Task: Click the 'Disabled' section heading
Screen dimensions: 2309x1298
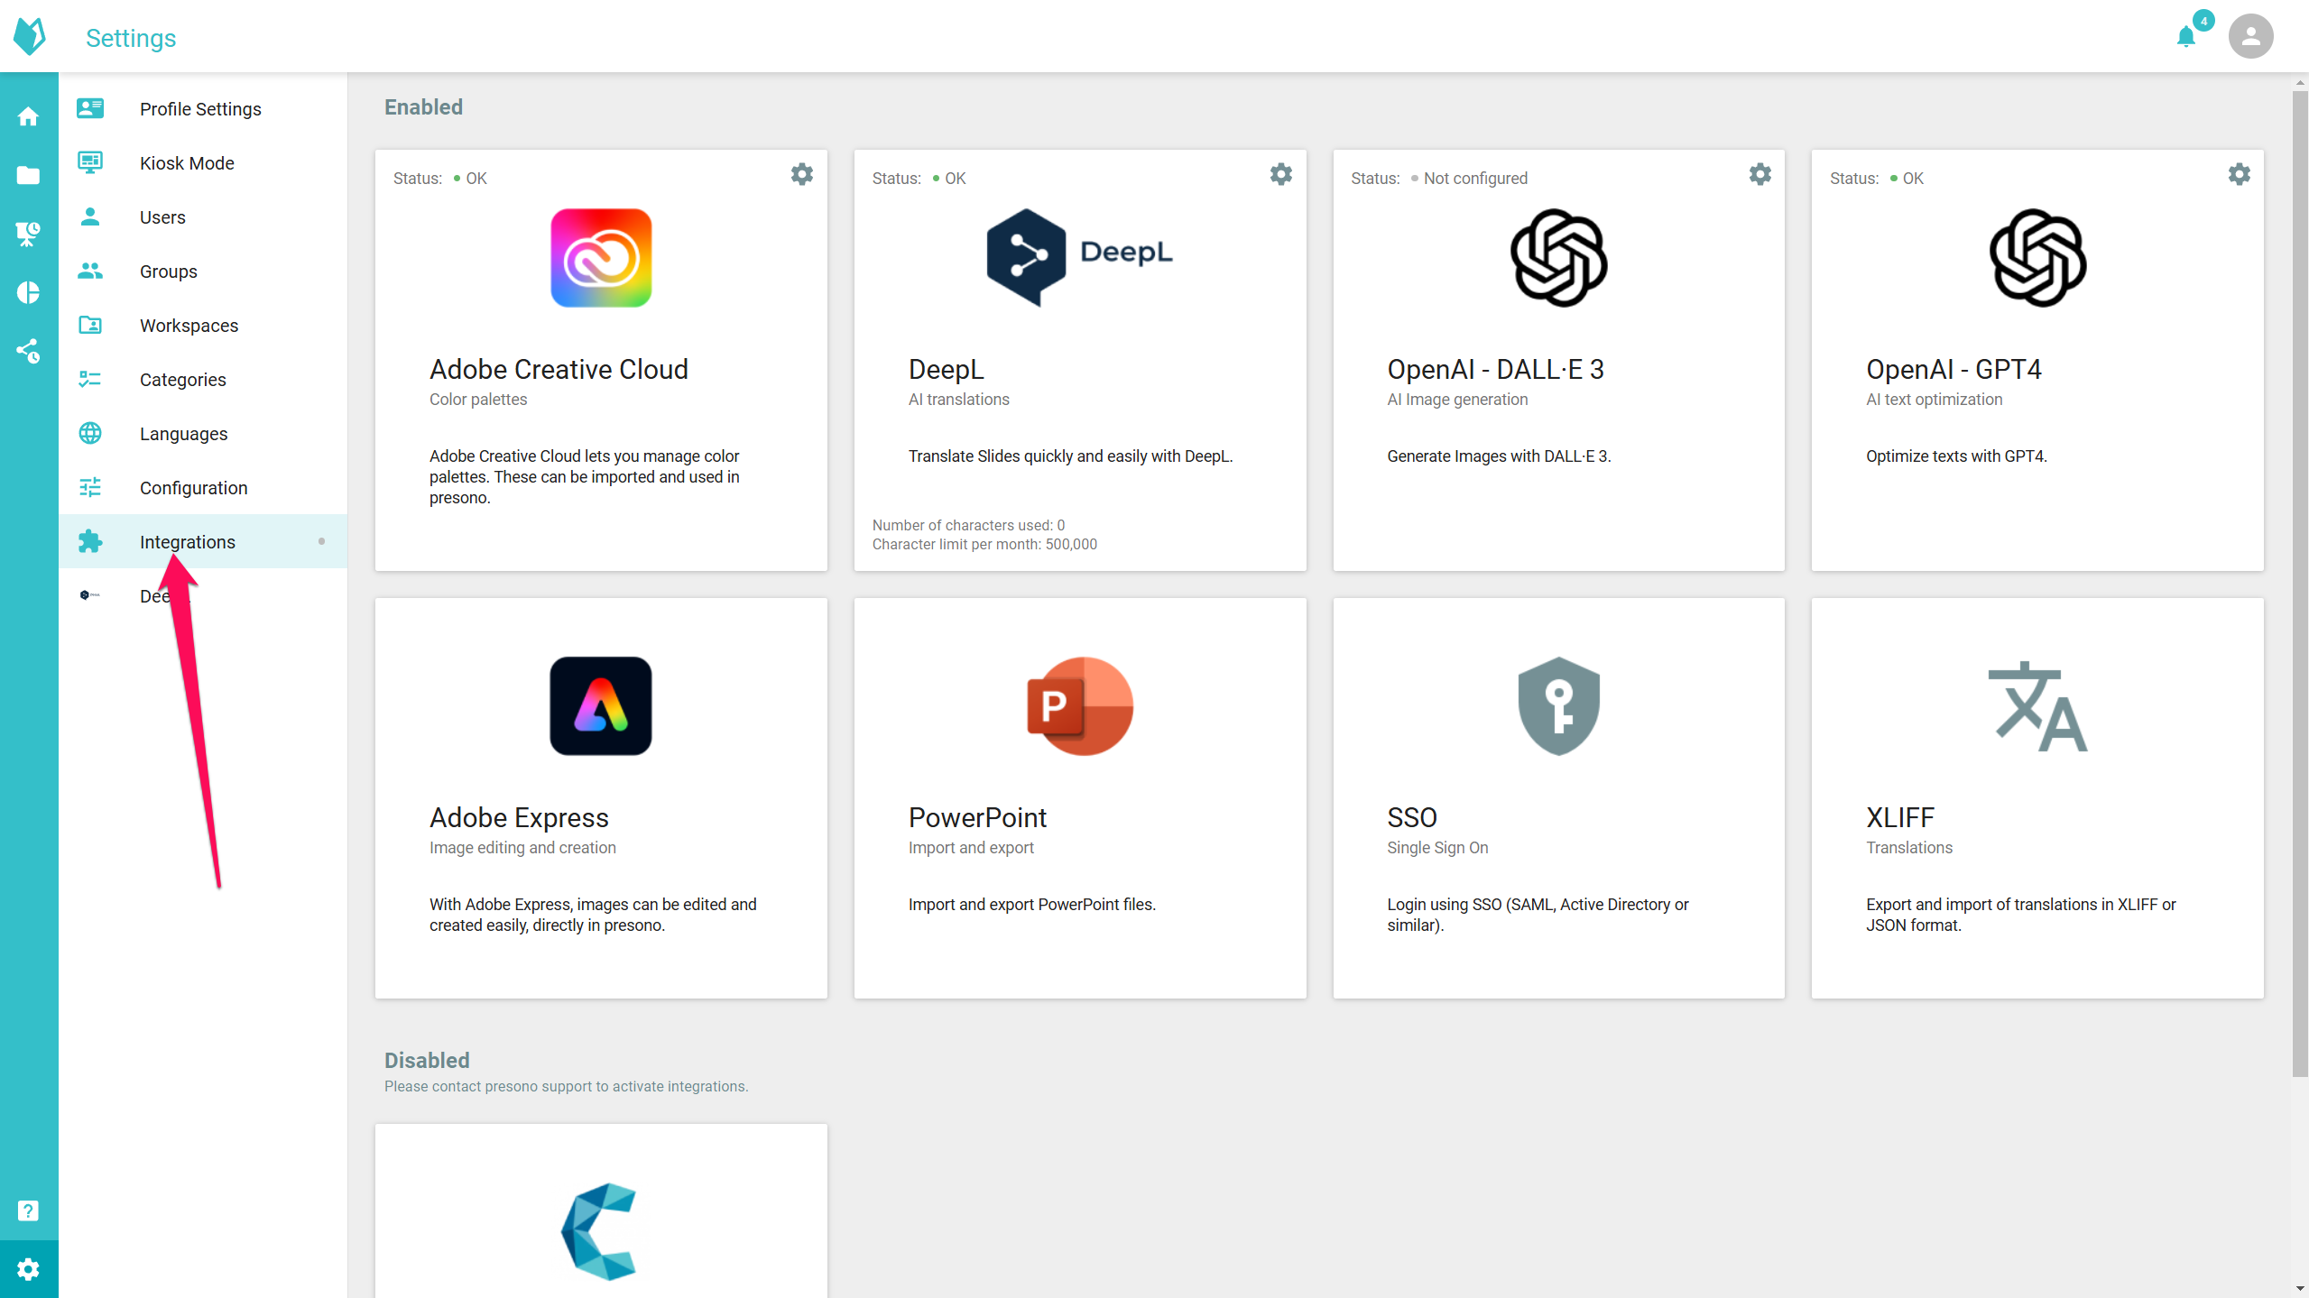Action: 427,1060
